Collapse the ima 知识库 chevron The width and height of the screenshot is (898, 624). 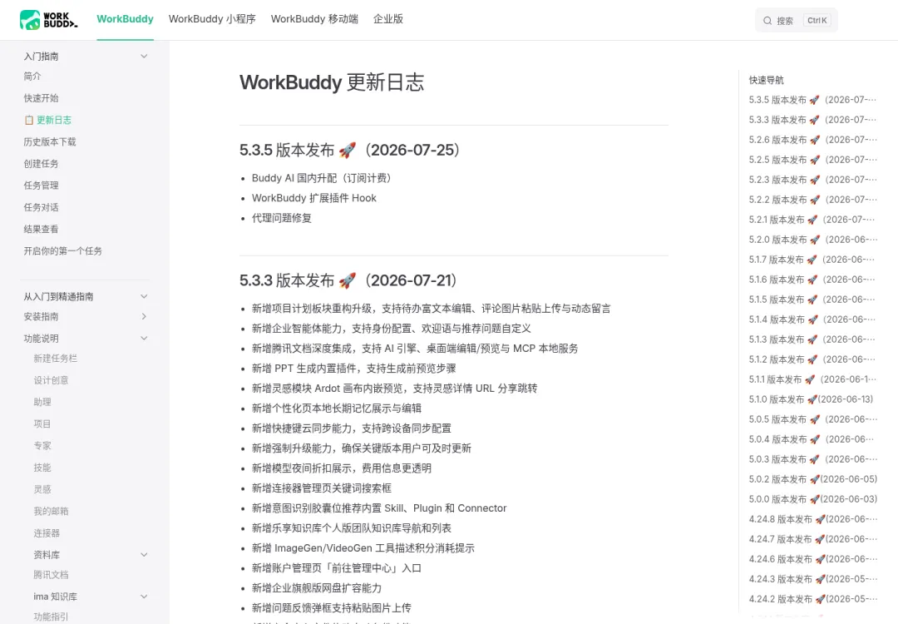[x=145, y=597]
